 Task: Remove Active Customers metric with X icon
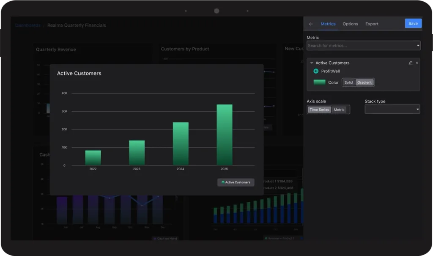click(x=417, y=63)
